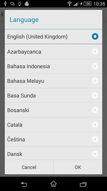The image size is (107, 191).
Task: Choose the Čeština language entry
Action: pos(53,139)
